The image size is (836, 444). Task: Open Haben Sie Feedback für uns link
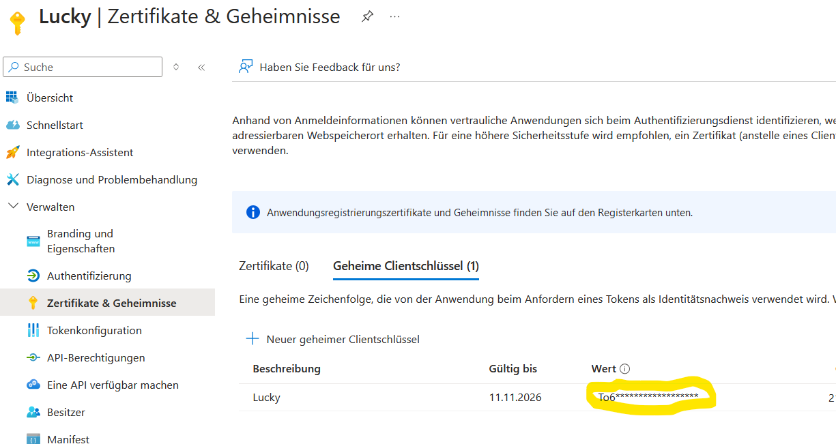[330, 67]
